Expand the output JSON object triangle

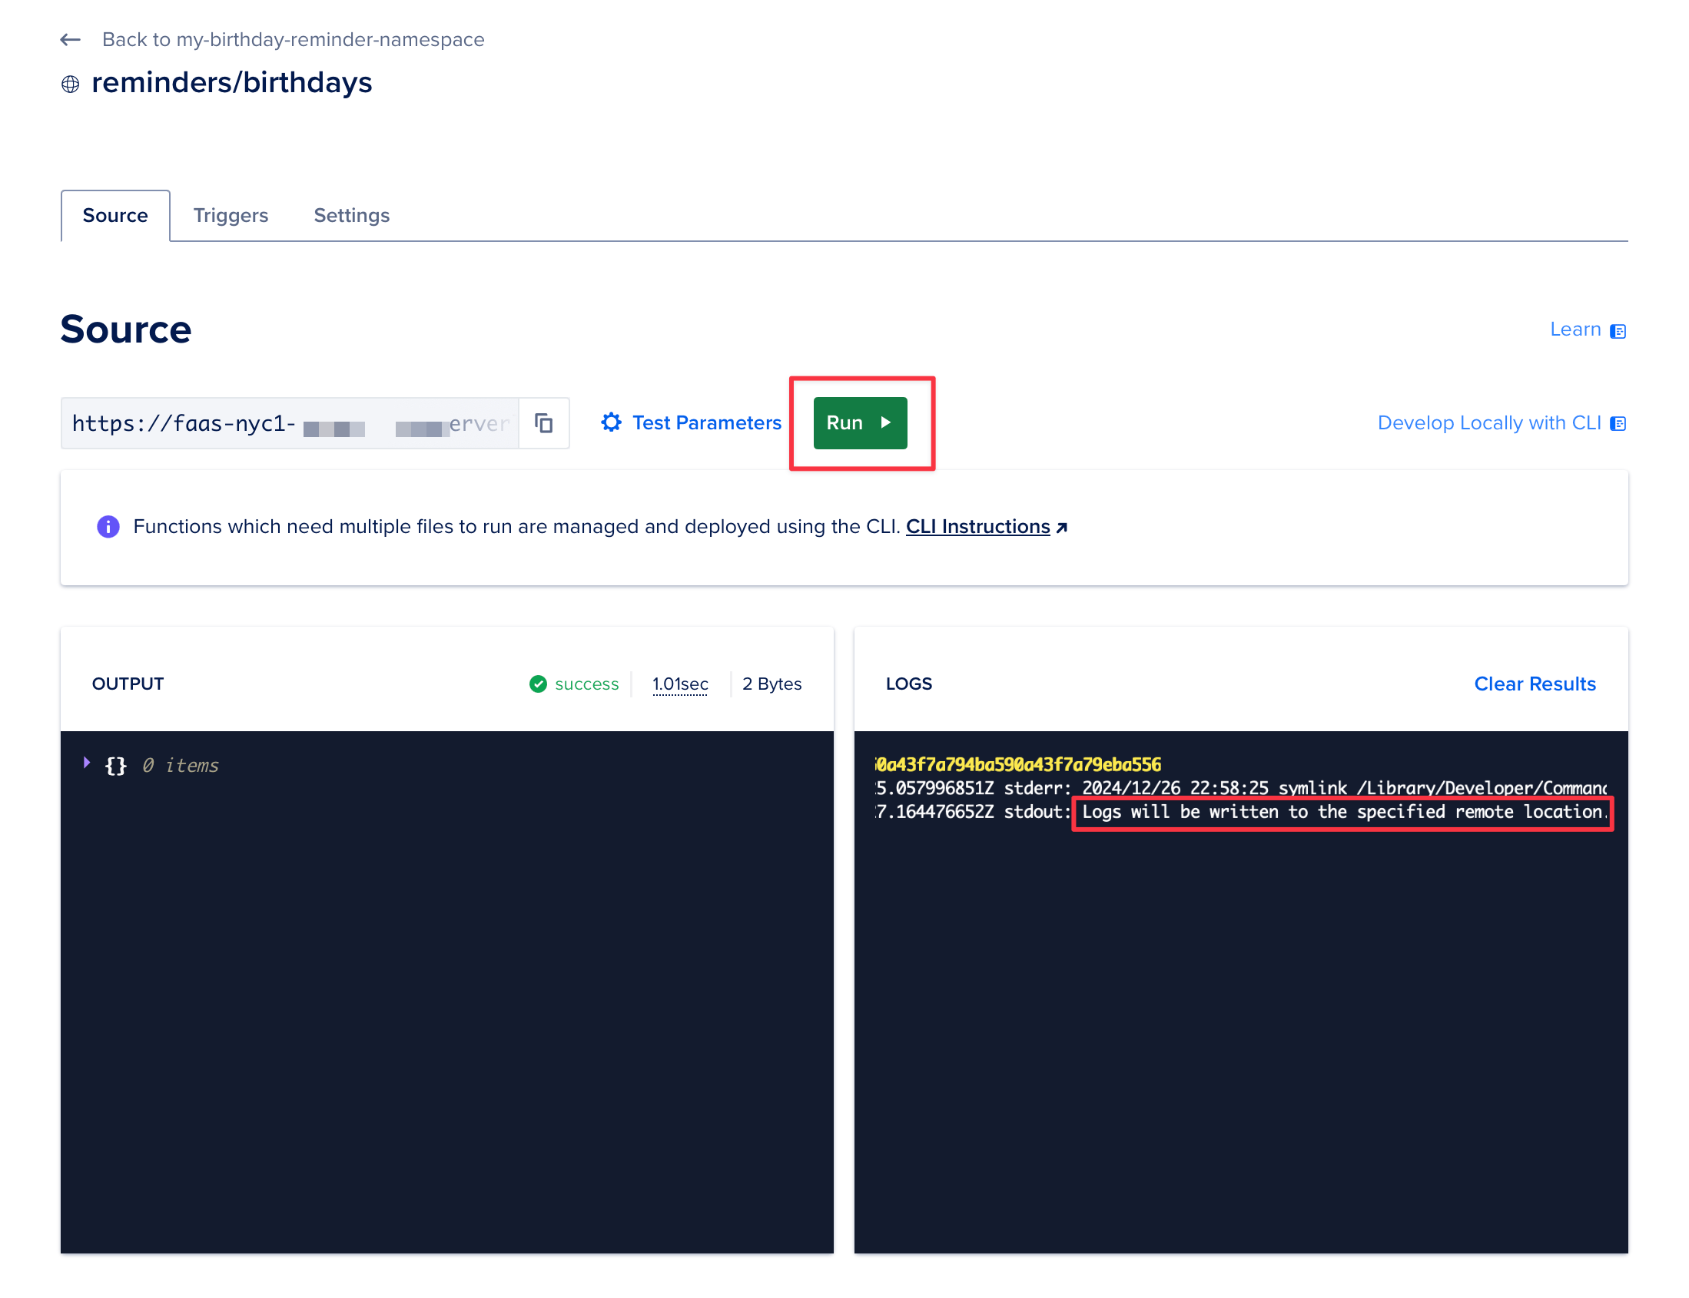(x=87, y=763)
